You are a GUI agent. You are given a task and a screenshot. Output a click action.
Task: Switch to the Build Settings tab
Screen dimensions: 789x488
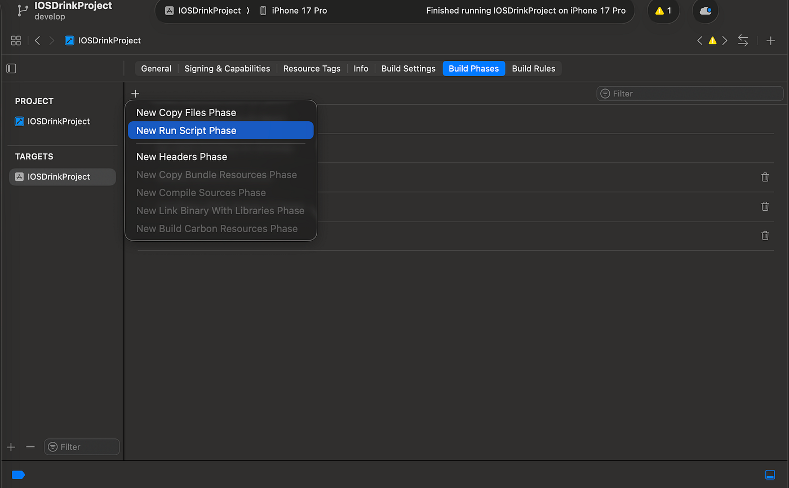tap(409, 69)
